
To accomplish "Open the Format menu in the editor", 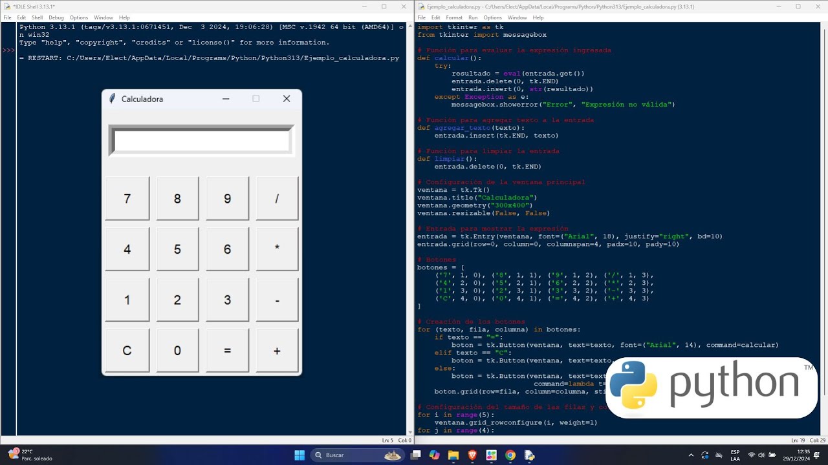I will tap(454, 17).
